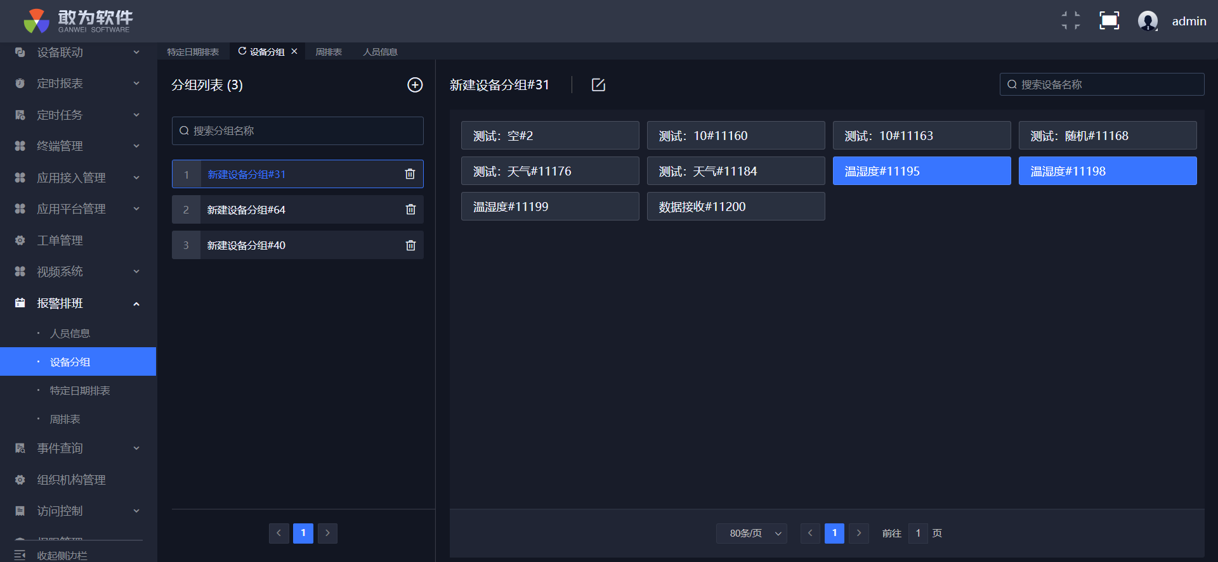
Task: Switch to the 周排表 tab
Action: 329,52
